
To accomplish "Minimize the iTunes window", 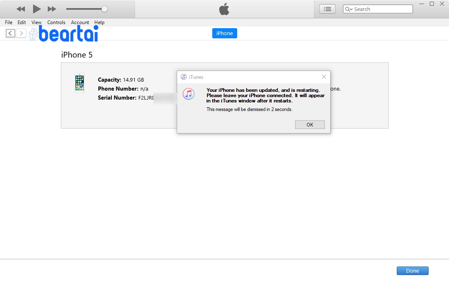I will point(422,4).
